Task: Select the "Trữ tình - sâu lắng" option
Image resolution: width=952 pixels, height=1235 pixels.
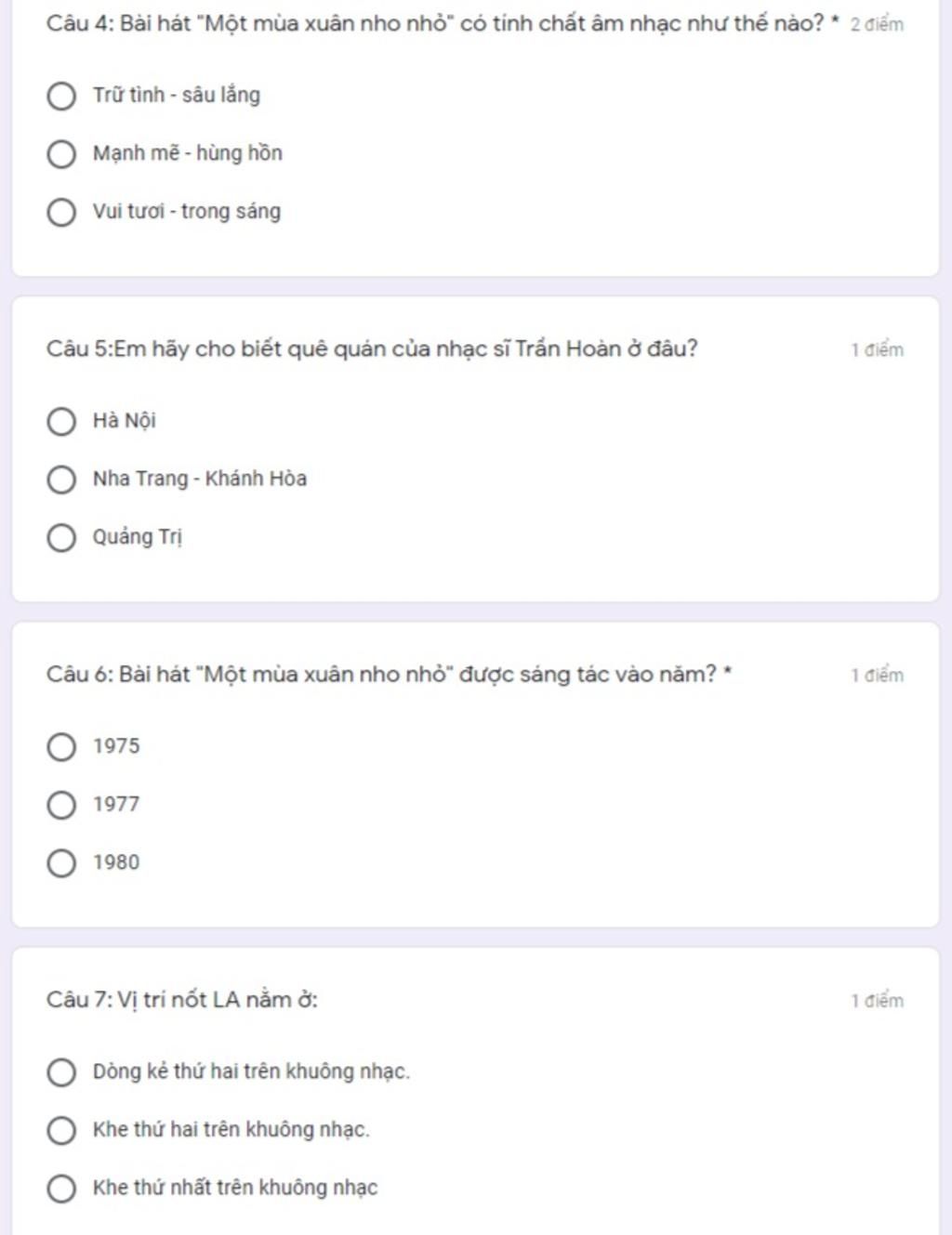Action: point(61,96)
